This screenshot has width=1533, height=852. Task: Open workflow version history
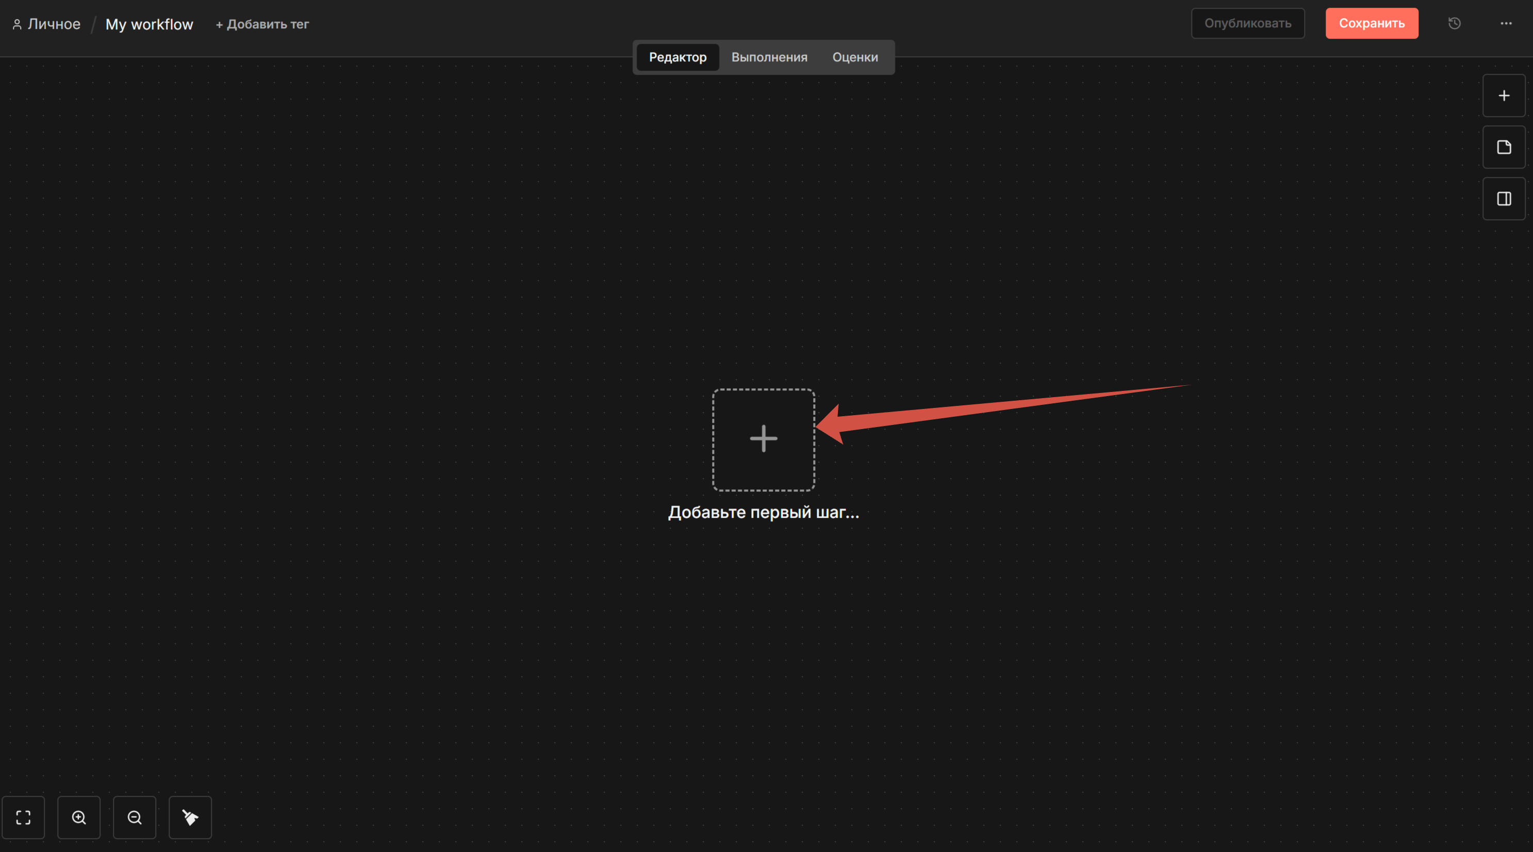(x=1454, y=23)
